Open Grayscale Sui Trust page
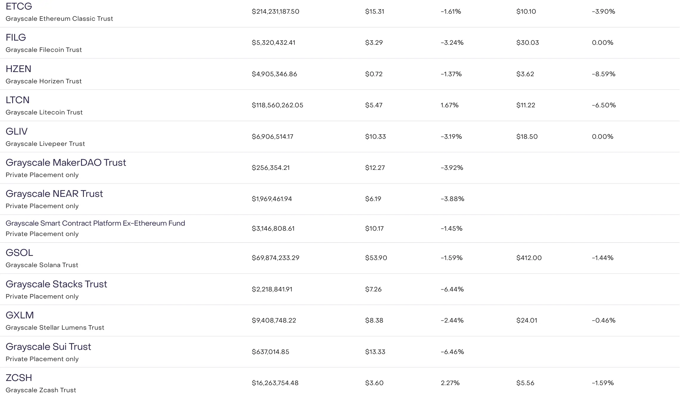Screen dimensions: 684x402 (x=48, y=347)
